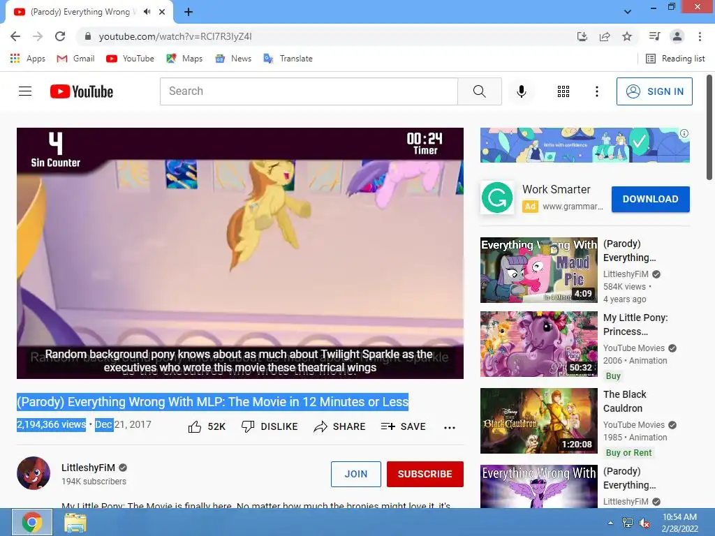Click the video title text
This screenshot has height=536, width=715.
[x=212, y=402]
